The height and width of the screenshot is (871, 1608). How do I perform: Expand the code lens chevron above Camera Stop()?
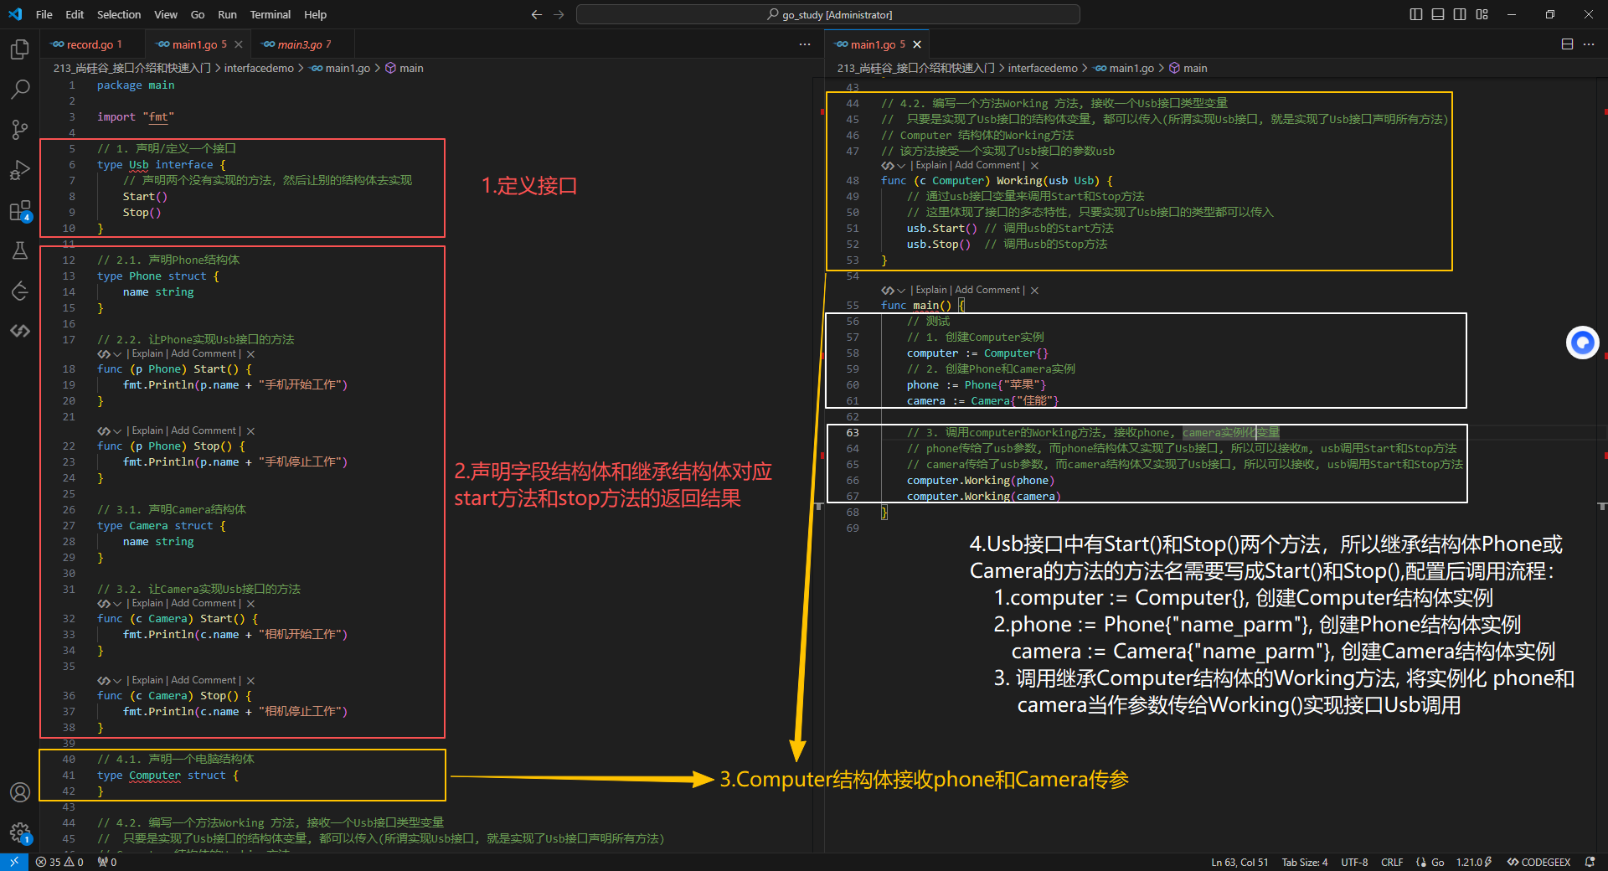coord(116,681)
